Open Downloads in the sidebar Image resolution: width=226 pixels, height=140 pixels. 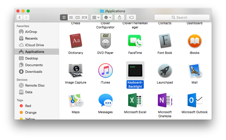click(30, 72)
